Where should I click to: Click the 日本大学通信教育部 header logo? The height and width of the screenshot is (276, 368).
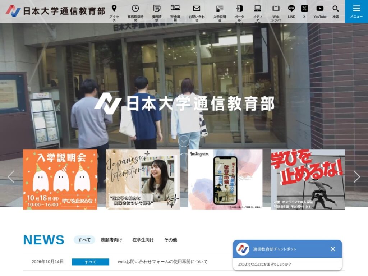(55, 11)
